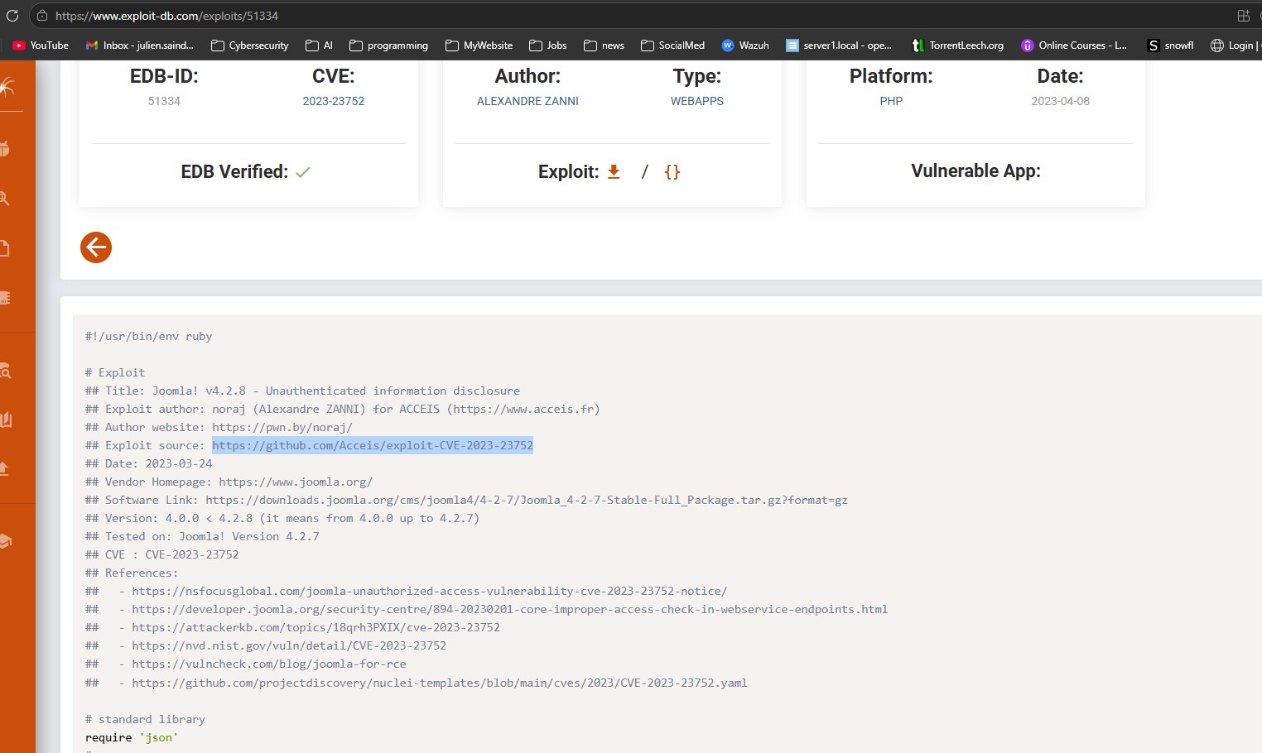Expand the programming bookmarks folder
Image resolution: width=1262 pixels, height=753 pixels.
tap(388, 46)
